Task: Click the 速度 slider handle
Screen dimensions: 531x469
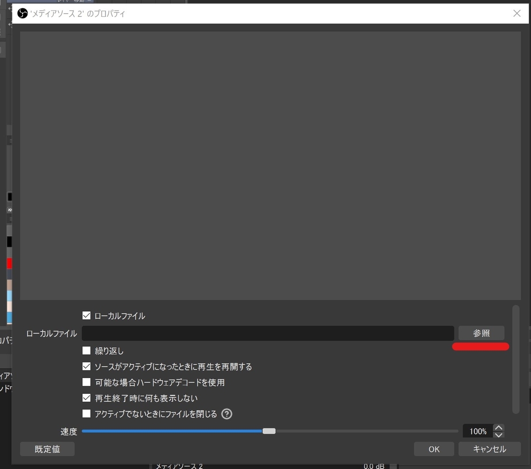Action: coord(269,431)
